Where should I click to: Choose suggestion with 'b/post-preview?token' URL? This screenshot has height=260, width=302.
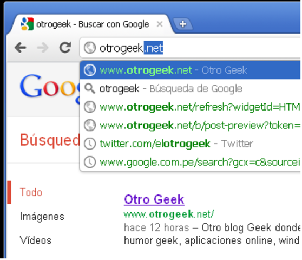point(191,126)
